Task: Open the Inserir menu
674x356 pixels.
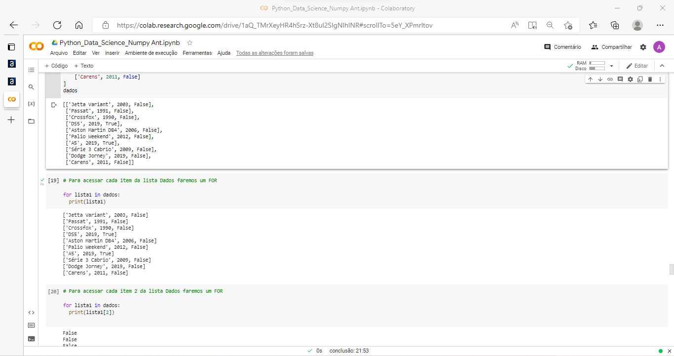Action: [112, 53]
